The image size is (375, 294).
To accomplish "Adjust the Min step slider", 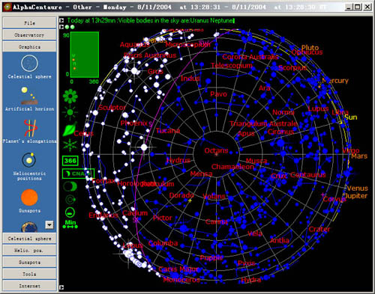I will tap(70, 227).
